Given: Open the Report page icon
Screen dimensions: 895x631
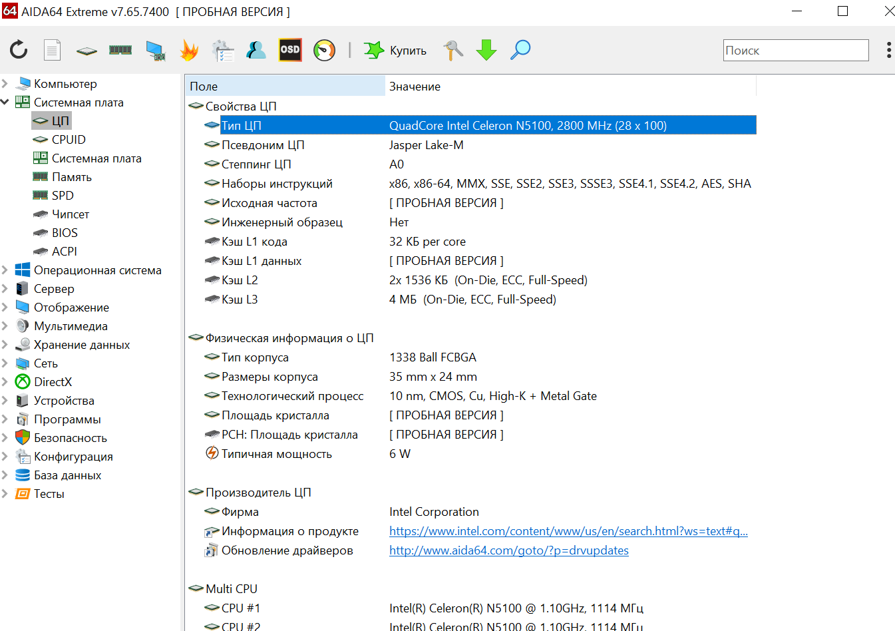Looking at the screenshot, I should [x=52, y=50].
